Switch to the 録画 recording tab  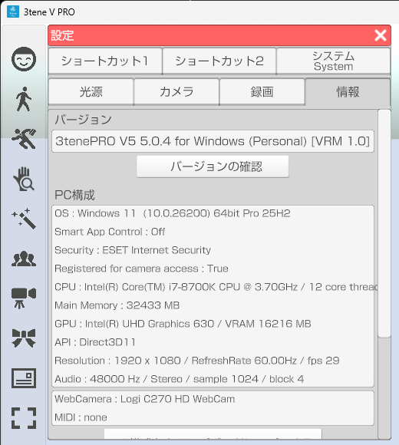pyautogui.click(x=262, y=91)
